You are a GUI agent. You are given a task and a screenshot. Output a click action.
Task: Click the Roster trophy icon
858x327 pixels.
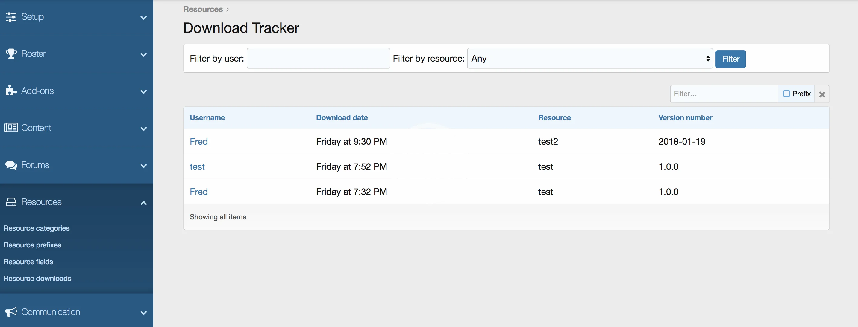point(11,54)
